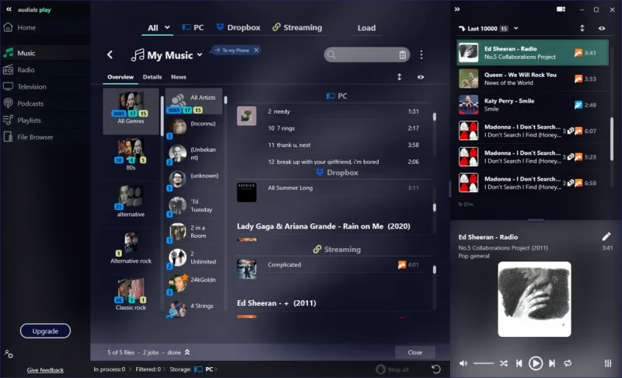Select the Overview tab
This screenshot has width=622, height=378.
pos(121,77)
